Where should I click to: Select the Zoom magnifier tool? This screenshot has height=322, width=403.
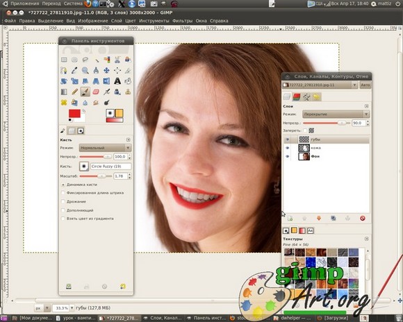click(x=85, y=70)
